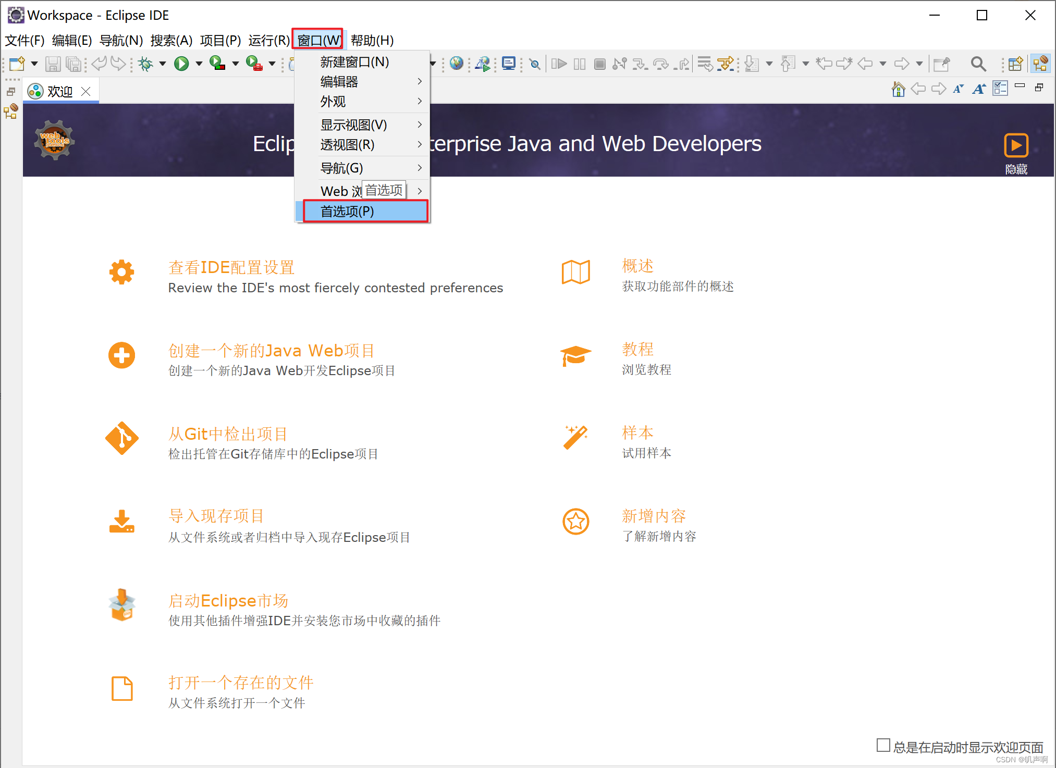Click the Open Perspective icon
Screen dimensions: 1056x768
pos(1015,64)
